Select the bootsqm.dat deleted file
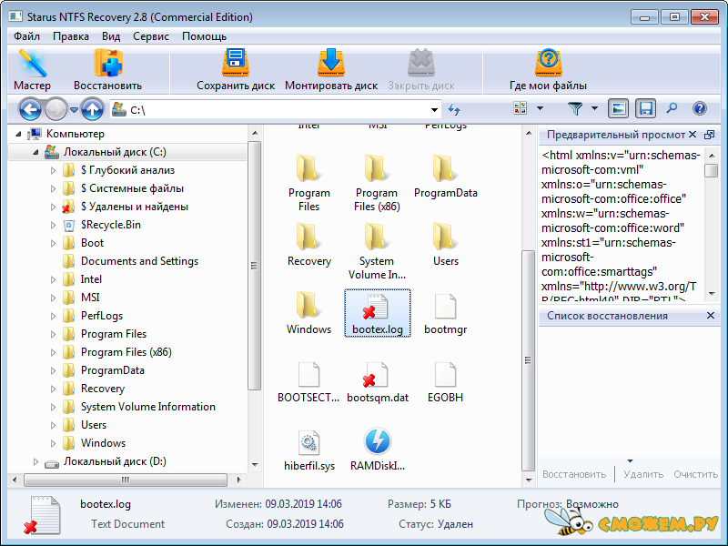 pos(377,382)
